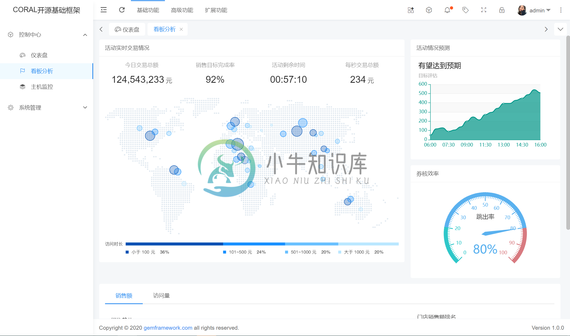Click the darkest segment of 访问时长 bar
Viewport: 570px width, 336px height.
click(174, 244)
